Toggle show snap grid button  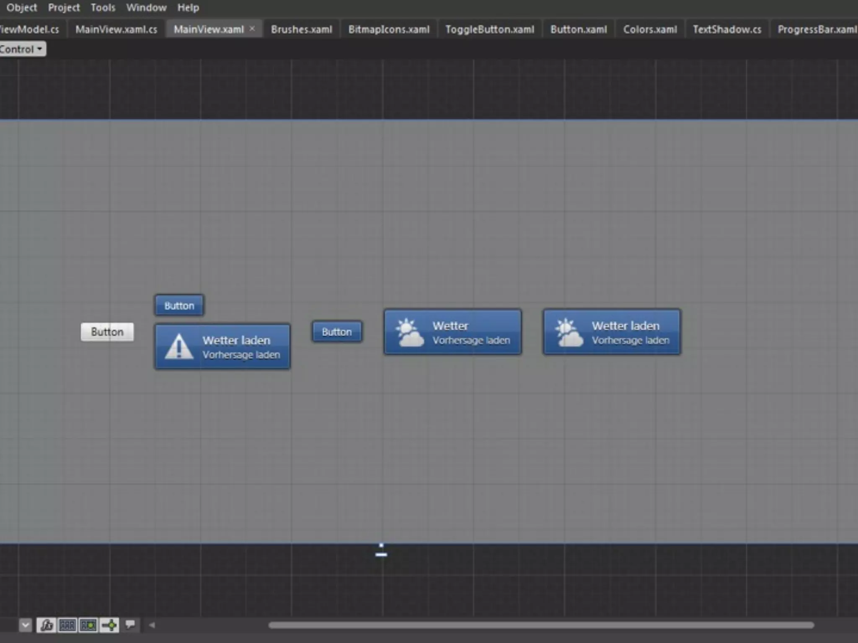pos(67,625)
